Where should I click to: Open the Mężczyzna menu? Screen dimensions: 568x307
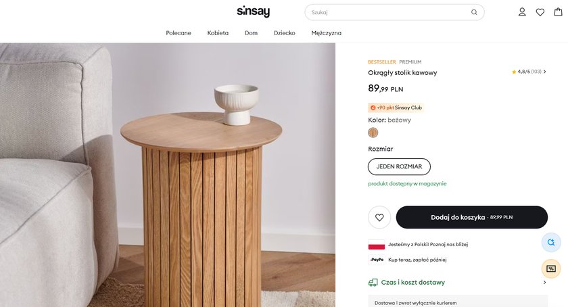(326, 33)
